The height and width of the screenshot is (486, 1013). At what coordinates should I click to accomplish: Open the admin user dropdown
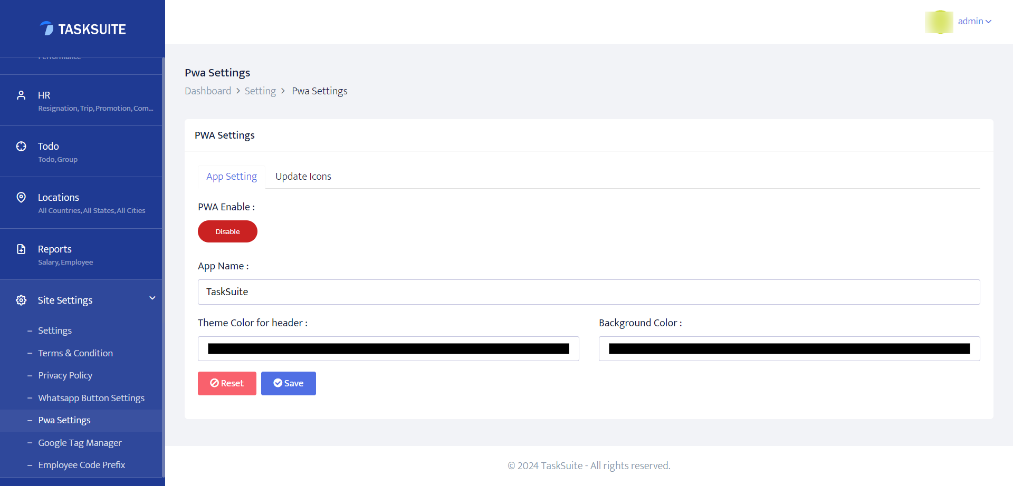pyautogui.click(x=974, y=22)
